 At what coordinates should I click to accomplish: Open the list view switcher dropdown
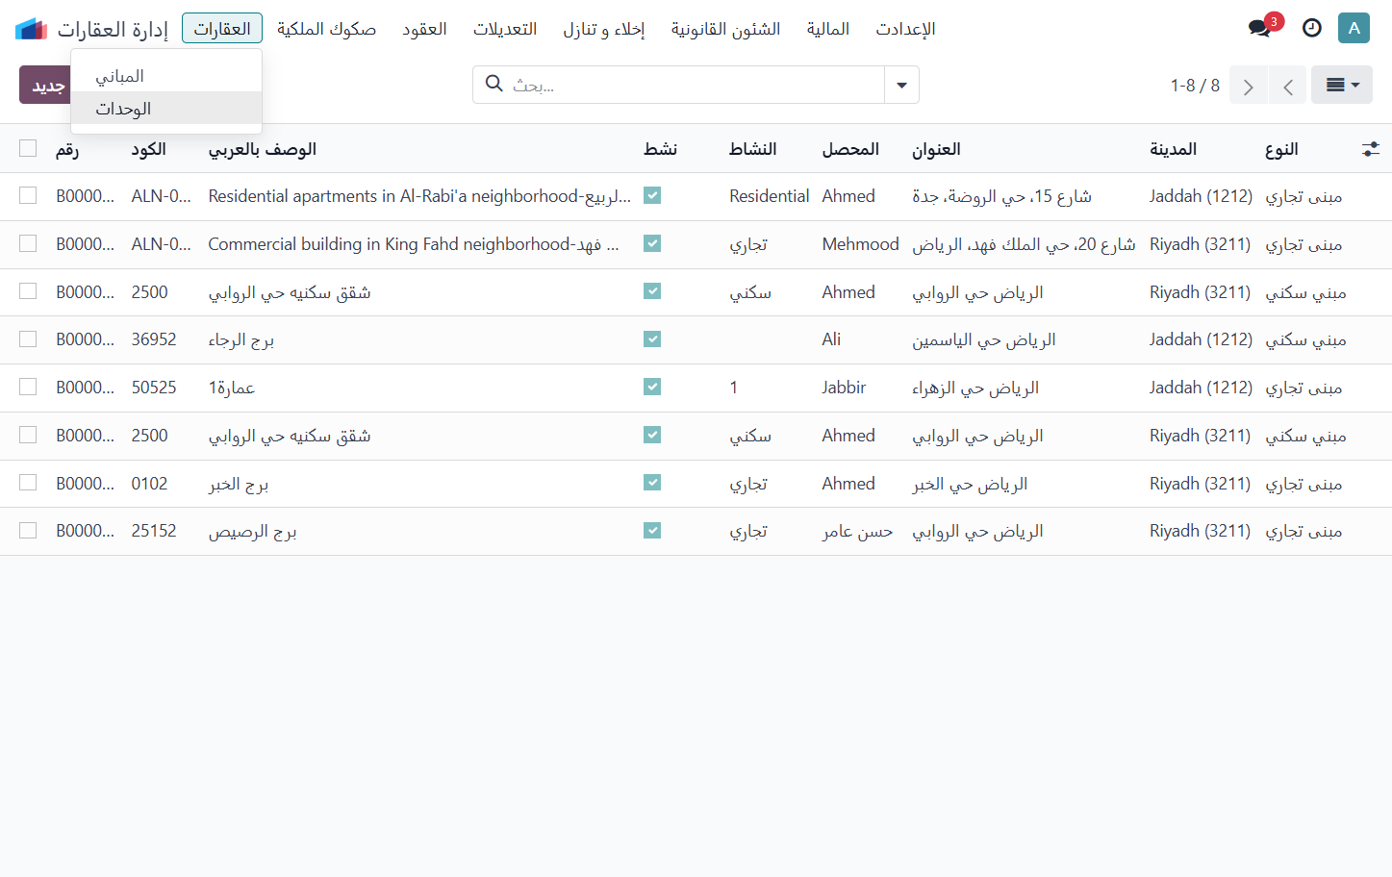point(1342,85)
